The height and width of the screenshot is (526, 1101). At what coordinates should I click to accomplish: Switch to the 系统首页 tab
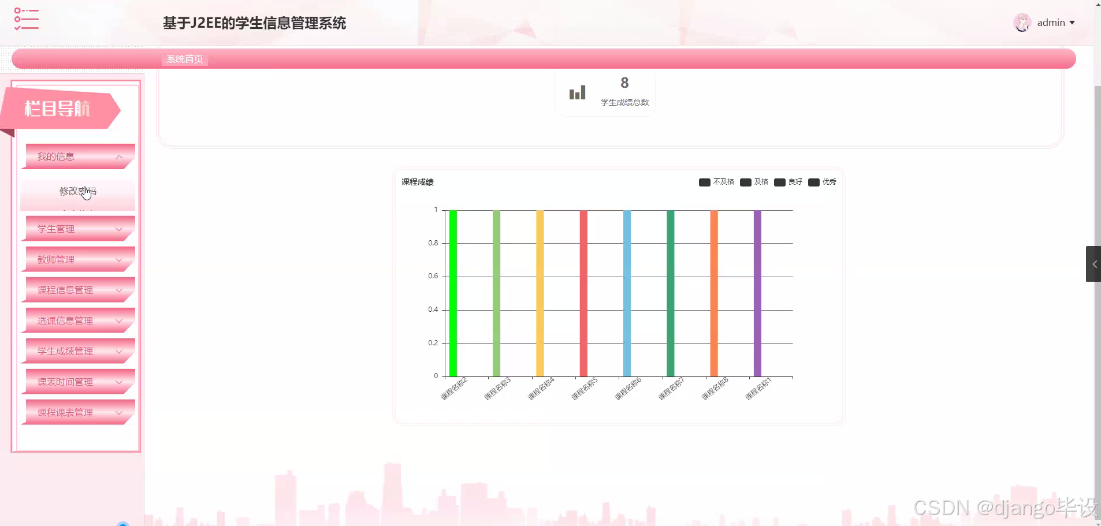(184, 58)
